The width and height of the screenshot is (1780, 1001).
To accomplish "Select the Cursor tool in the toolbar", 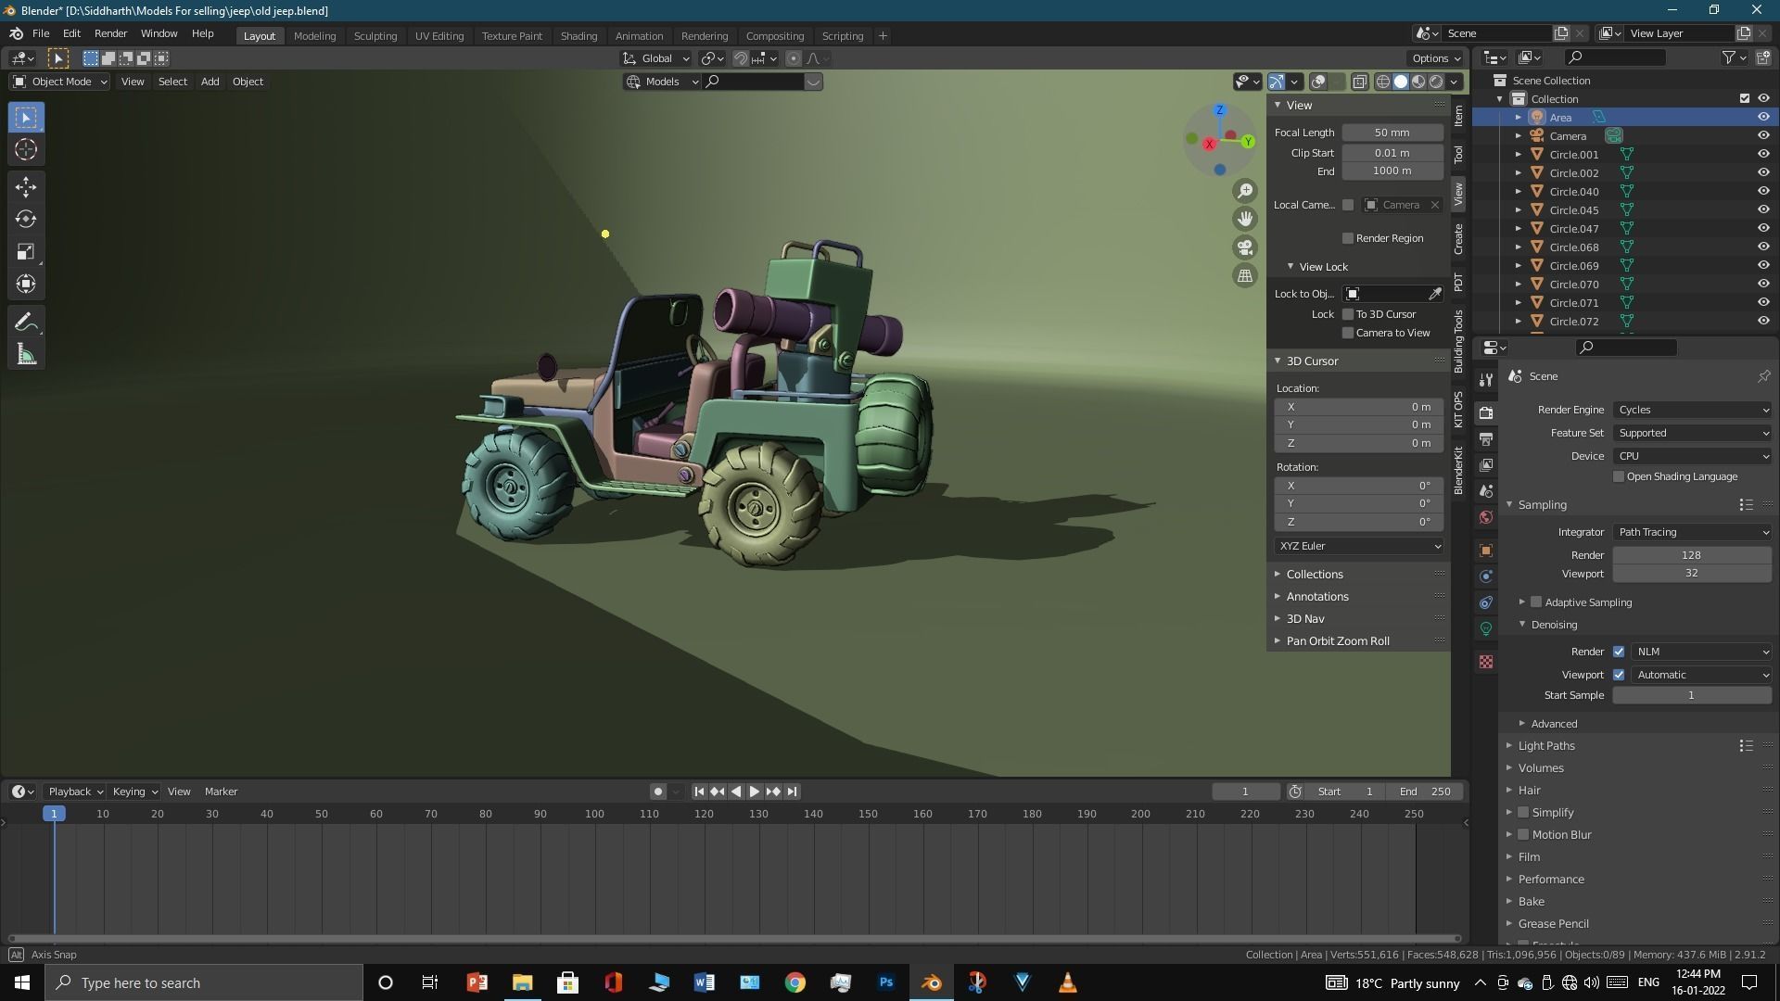I will pyautogui.click(x=26, y=149).
